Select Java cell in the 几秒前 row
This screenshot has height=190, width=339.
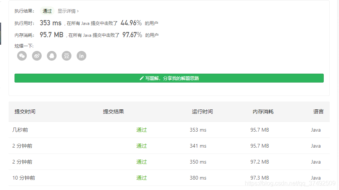tap(316, 130)
